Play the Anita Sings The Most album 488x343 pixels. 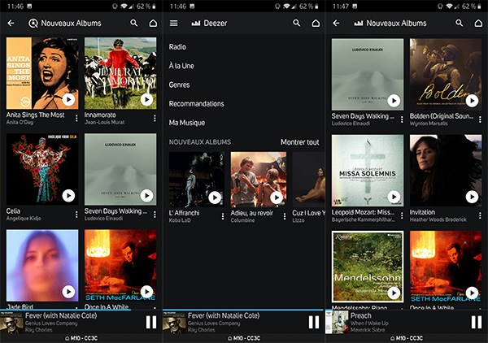point(68,100)
